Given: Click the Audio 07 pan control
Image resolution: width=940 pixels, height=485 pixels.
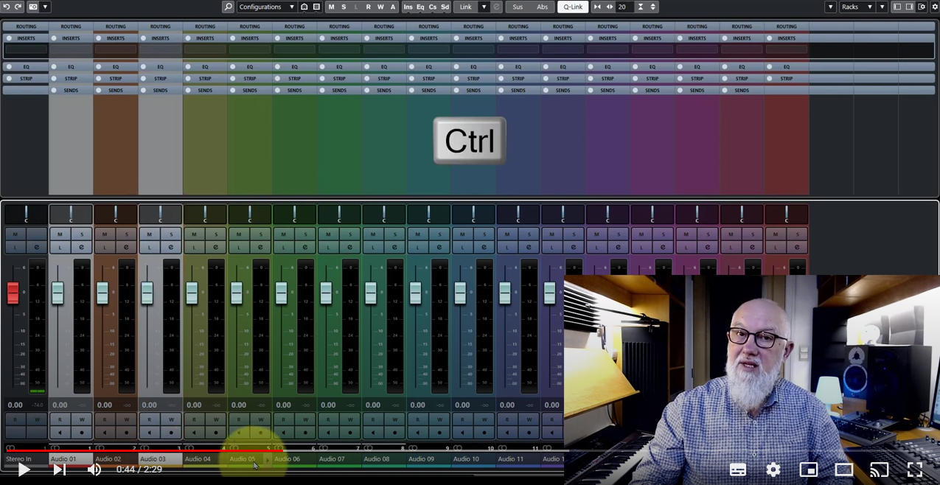Looking at the screenshot, I should click(x=339, y=214).
